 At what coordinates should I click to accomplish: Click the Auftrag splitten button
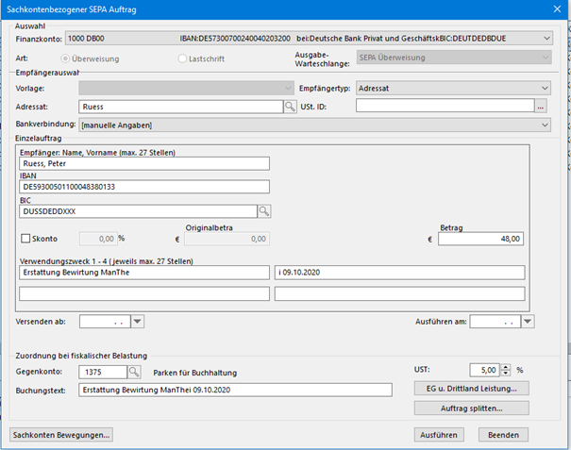point(471,408)
